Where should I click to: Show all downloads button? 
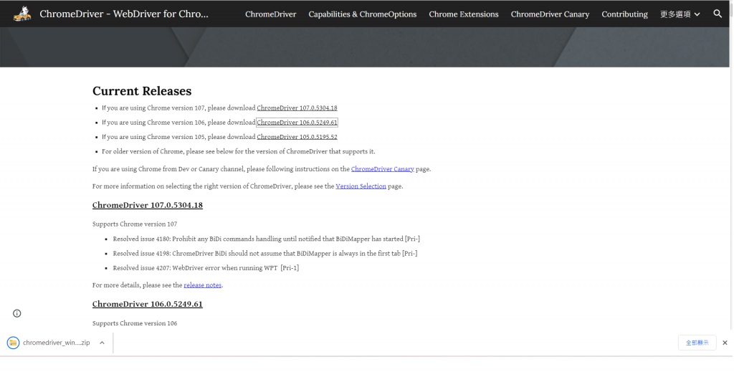pyautogui.click(x=697, y=343)
